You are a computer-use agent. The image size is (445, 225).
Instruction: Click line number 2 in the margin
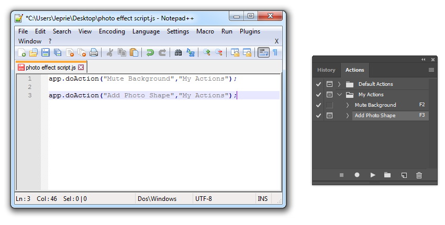click(29, 87)
